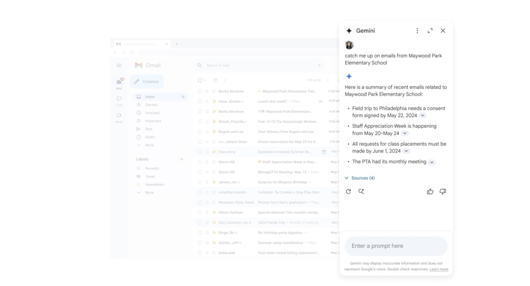Open the Inbox folder in Gmail
Viewport: 530px width, 286px height.
[x=160, y=97]
